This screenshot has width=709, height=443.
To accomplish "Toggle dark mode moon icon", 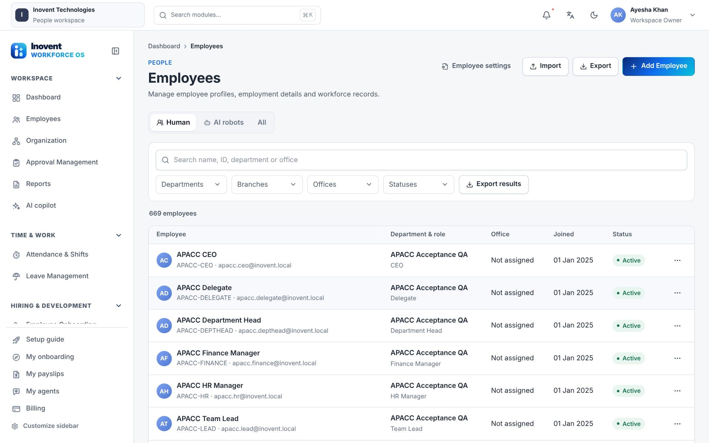I will [x=594, y=15].
